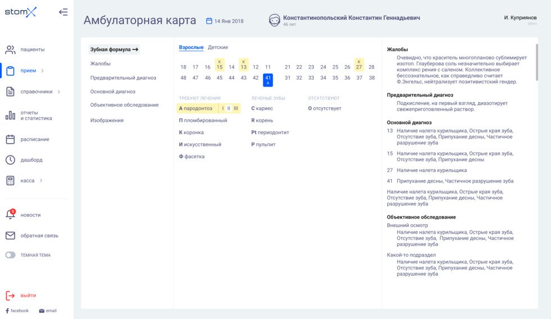Select tooth 48
This screenshot has height=319, width=551.
[183, 78]
